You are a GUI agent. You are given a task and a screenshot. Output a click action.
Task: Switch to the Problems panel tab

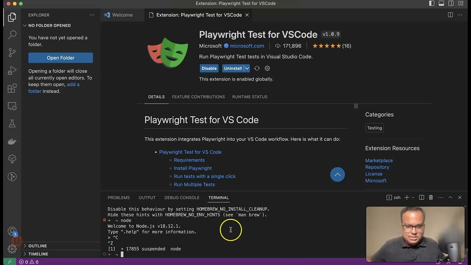[x=118, y=198]
